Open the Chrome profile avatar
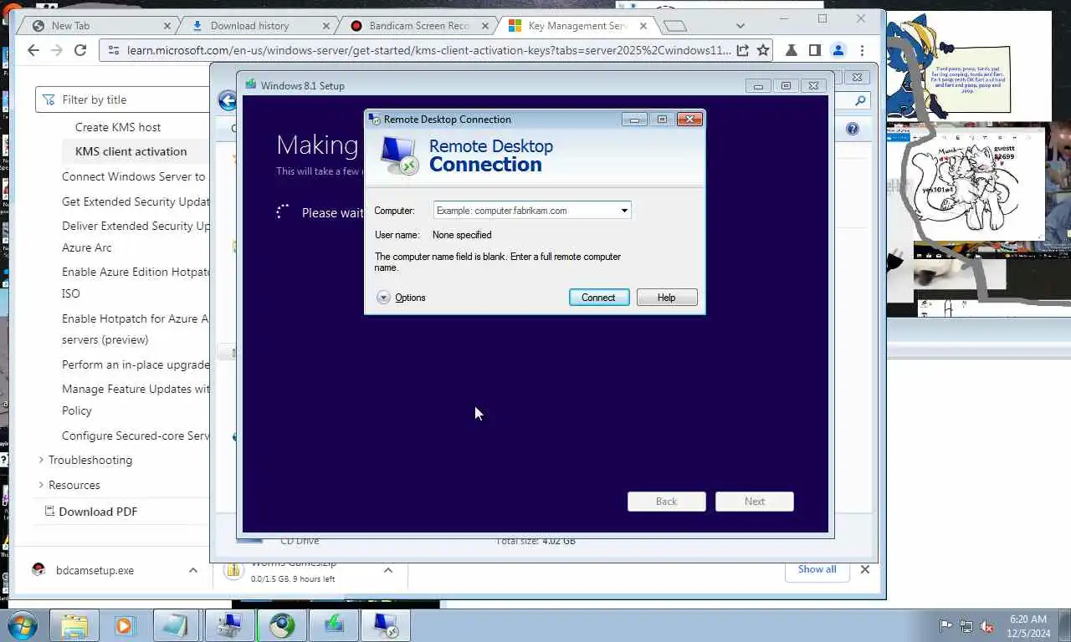This screenshot has height=642, width=1071. pyautogui.click(x=838, y=50)
